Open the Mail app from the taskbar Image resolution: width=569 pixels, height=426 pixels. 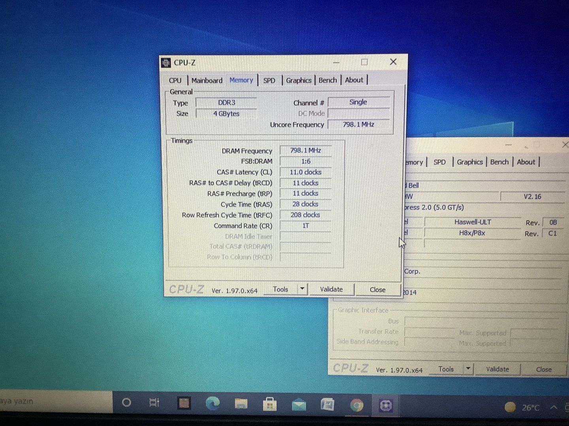tap(299, 405)
